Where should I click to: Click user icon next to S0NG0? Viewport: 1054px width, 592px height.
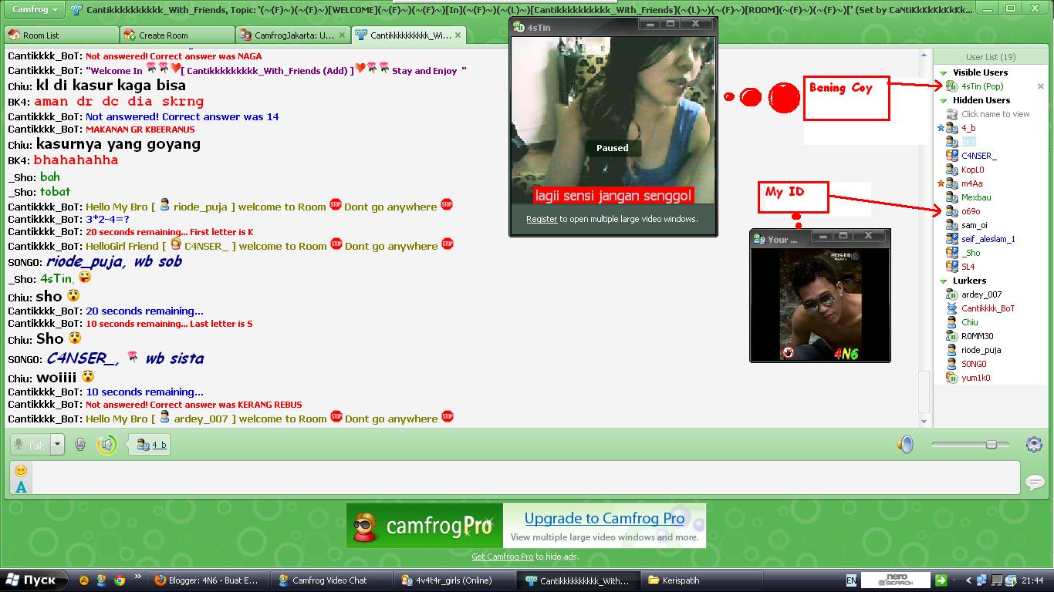pos(952,364)
